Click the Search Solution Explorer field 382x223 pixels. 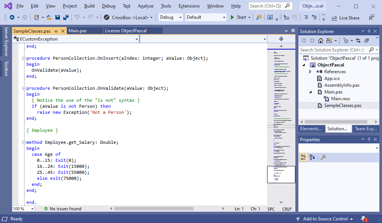tap(332, 50)
